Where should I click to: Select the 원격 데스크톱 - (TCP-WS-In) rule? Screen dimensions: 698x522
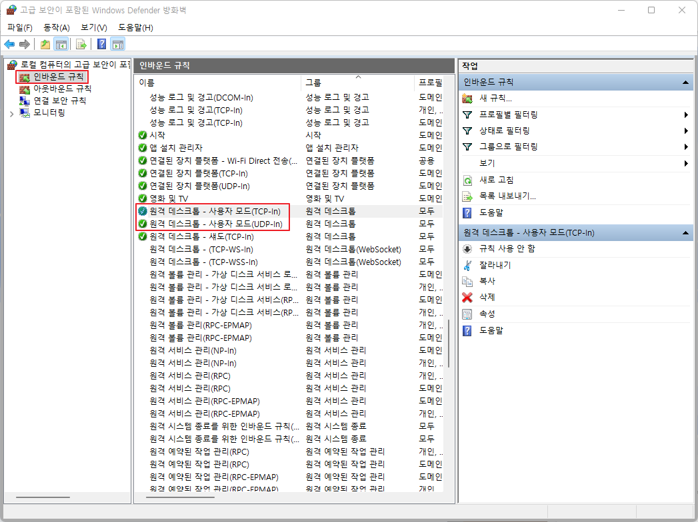[x=201, y=250]
